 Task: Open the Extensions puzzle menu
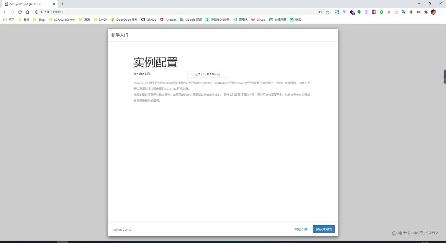426,12
